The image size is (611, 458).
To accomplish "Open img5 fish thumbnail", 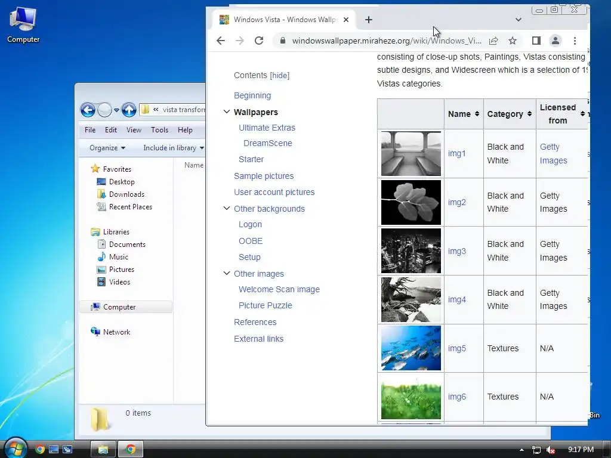I will (411, 348).
